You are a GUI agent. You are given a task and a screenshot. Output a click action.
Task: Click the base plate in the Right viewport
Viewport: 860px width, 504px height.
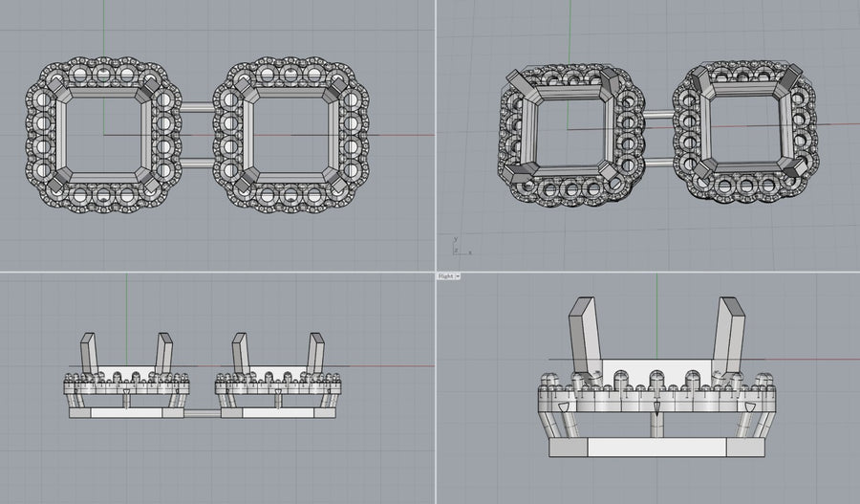click(x=656, y=448)
